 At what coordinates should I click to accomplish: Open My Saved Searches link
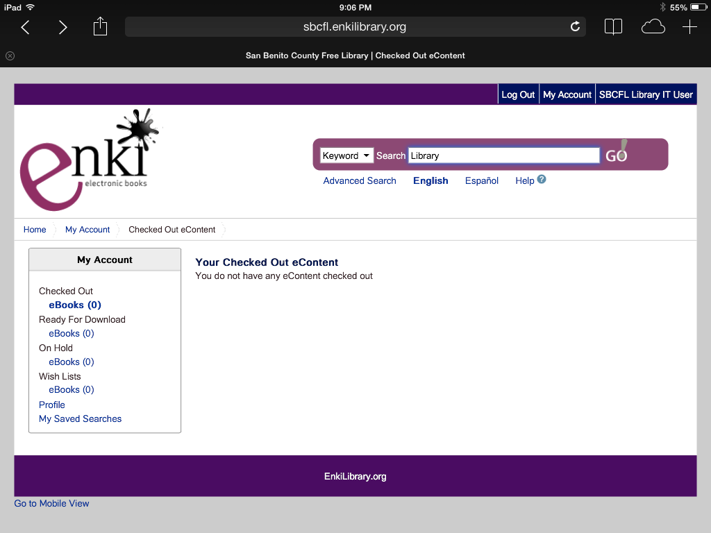pyautogui.click(x=81, y=418)
